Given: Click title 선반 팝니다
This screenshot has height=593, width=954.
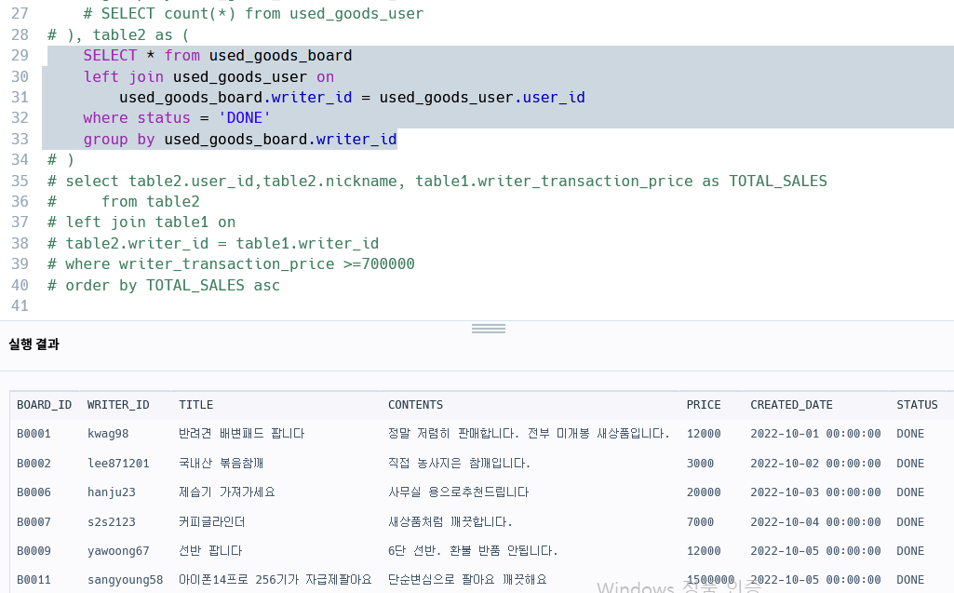Looking at the screenshot, I should (210, 550).
